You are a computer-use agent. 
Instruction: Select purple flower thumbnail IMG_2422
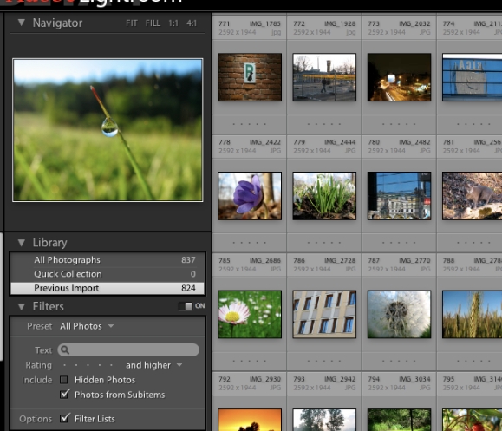250,196
